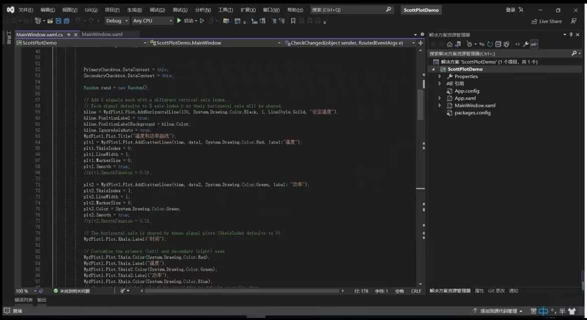Switch to the 属性 properties panel tab

click(x=479, y=291)
